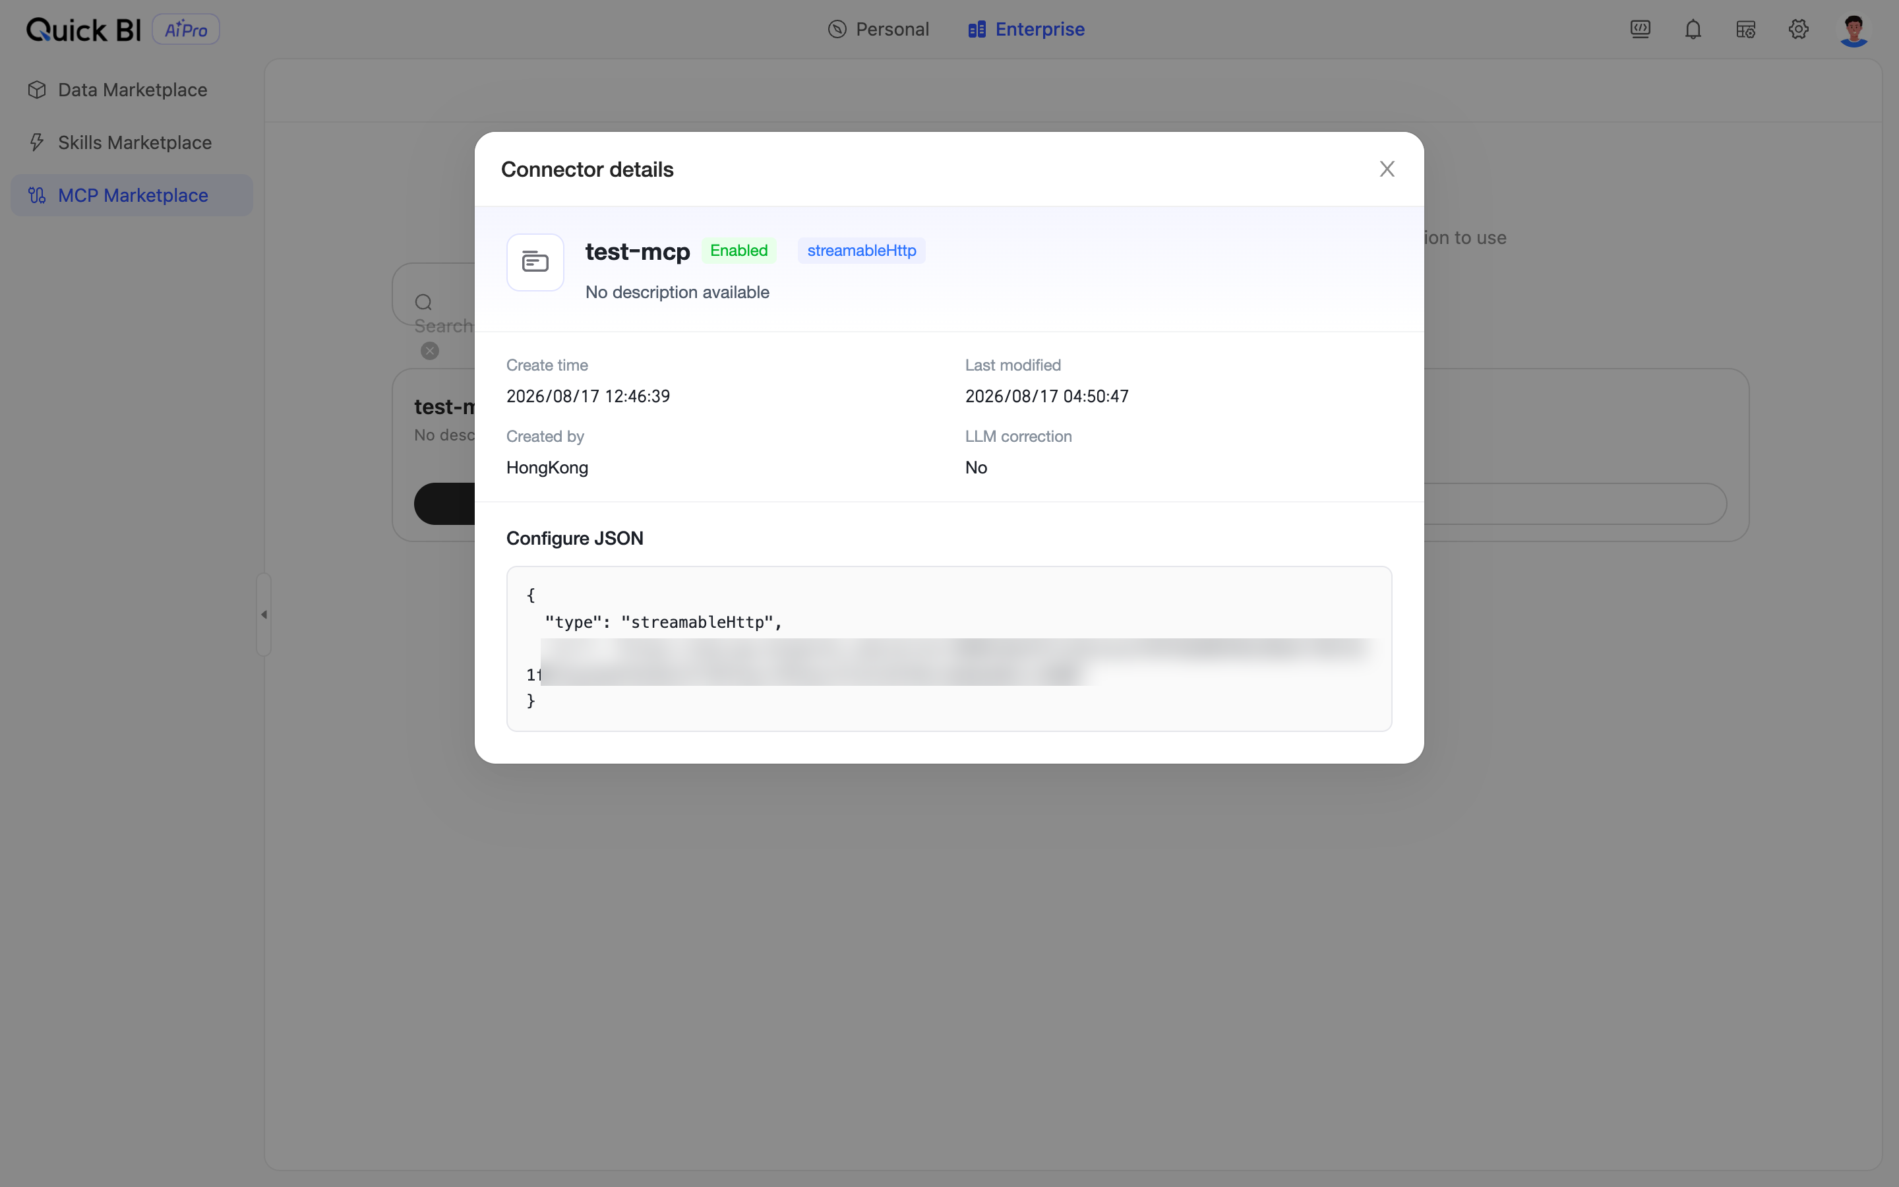Click the search magnifier icon

tap(424, 302)
